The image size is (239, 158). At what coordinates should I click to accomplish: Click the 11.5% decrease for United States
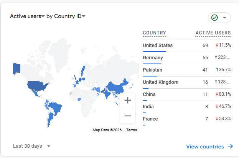pyautogui.click(x=223, y=45)
